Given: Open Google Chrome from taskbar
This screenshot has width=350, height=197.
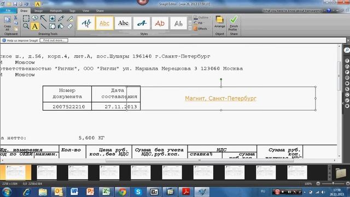Looking at the screenshot, I should [x=122, y=192].
